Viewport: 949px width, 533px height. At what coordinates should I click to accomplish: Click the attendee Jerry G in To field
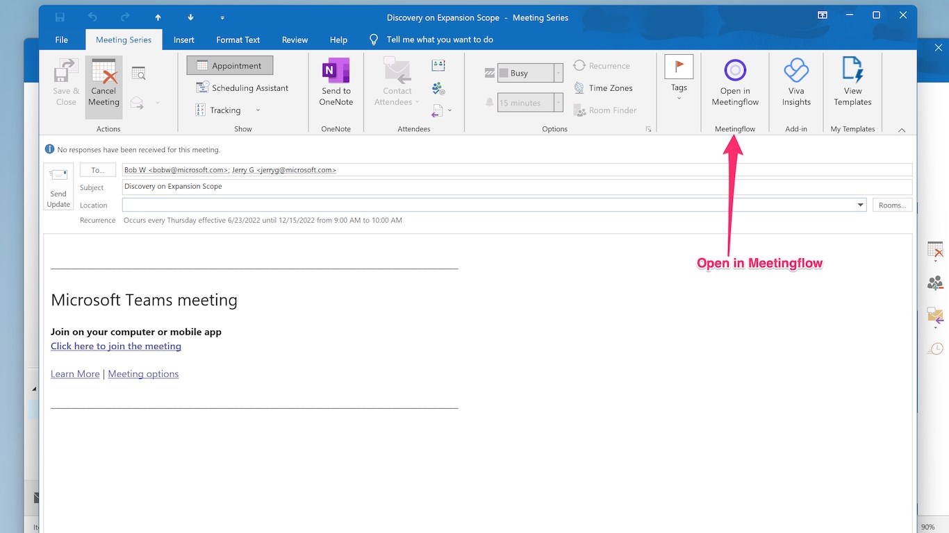pos(284,170)
